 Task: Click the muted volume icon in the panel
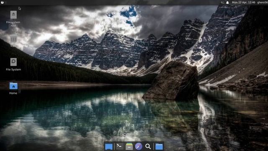pos(222,3)
